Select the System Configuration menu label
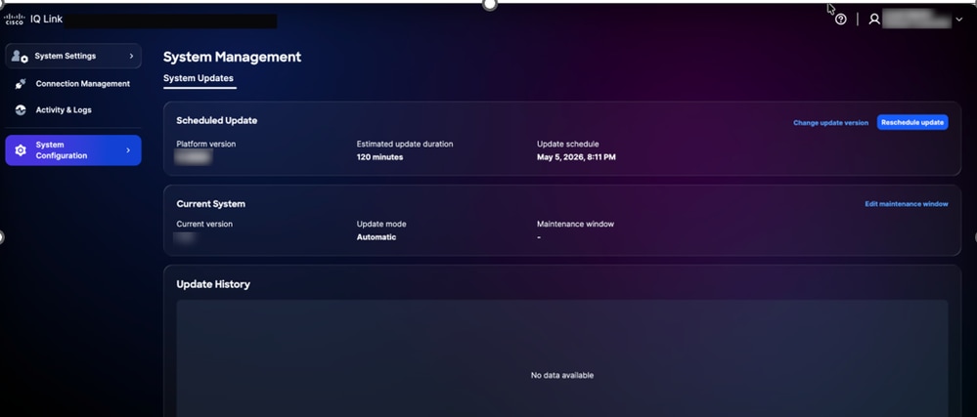This screenshot has width=977, height=417. point(61,150)
